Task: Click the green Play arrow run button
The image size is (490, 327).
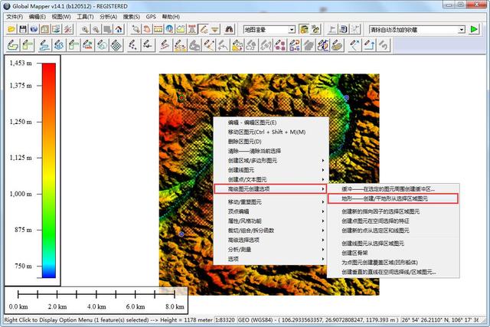Action: coord(474,29)
